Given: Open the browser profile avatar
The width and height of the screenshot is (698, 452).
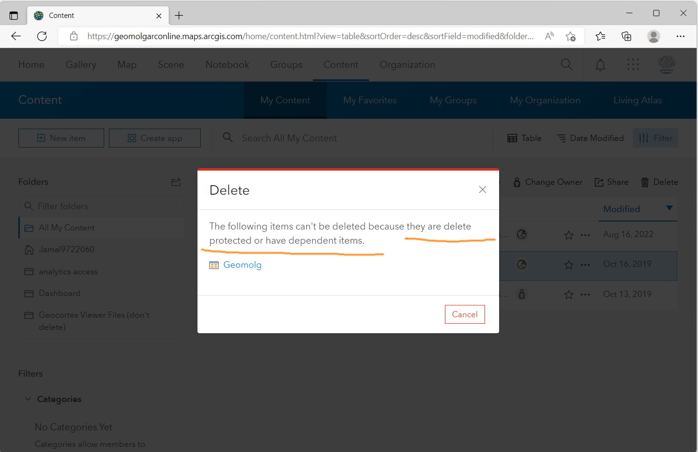Looking at the screenshot, I should pyautogui.click(x=654, y=36).
